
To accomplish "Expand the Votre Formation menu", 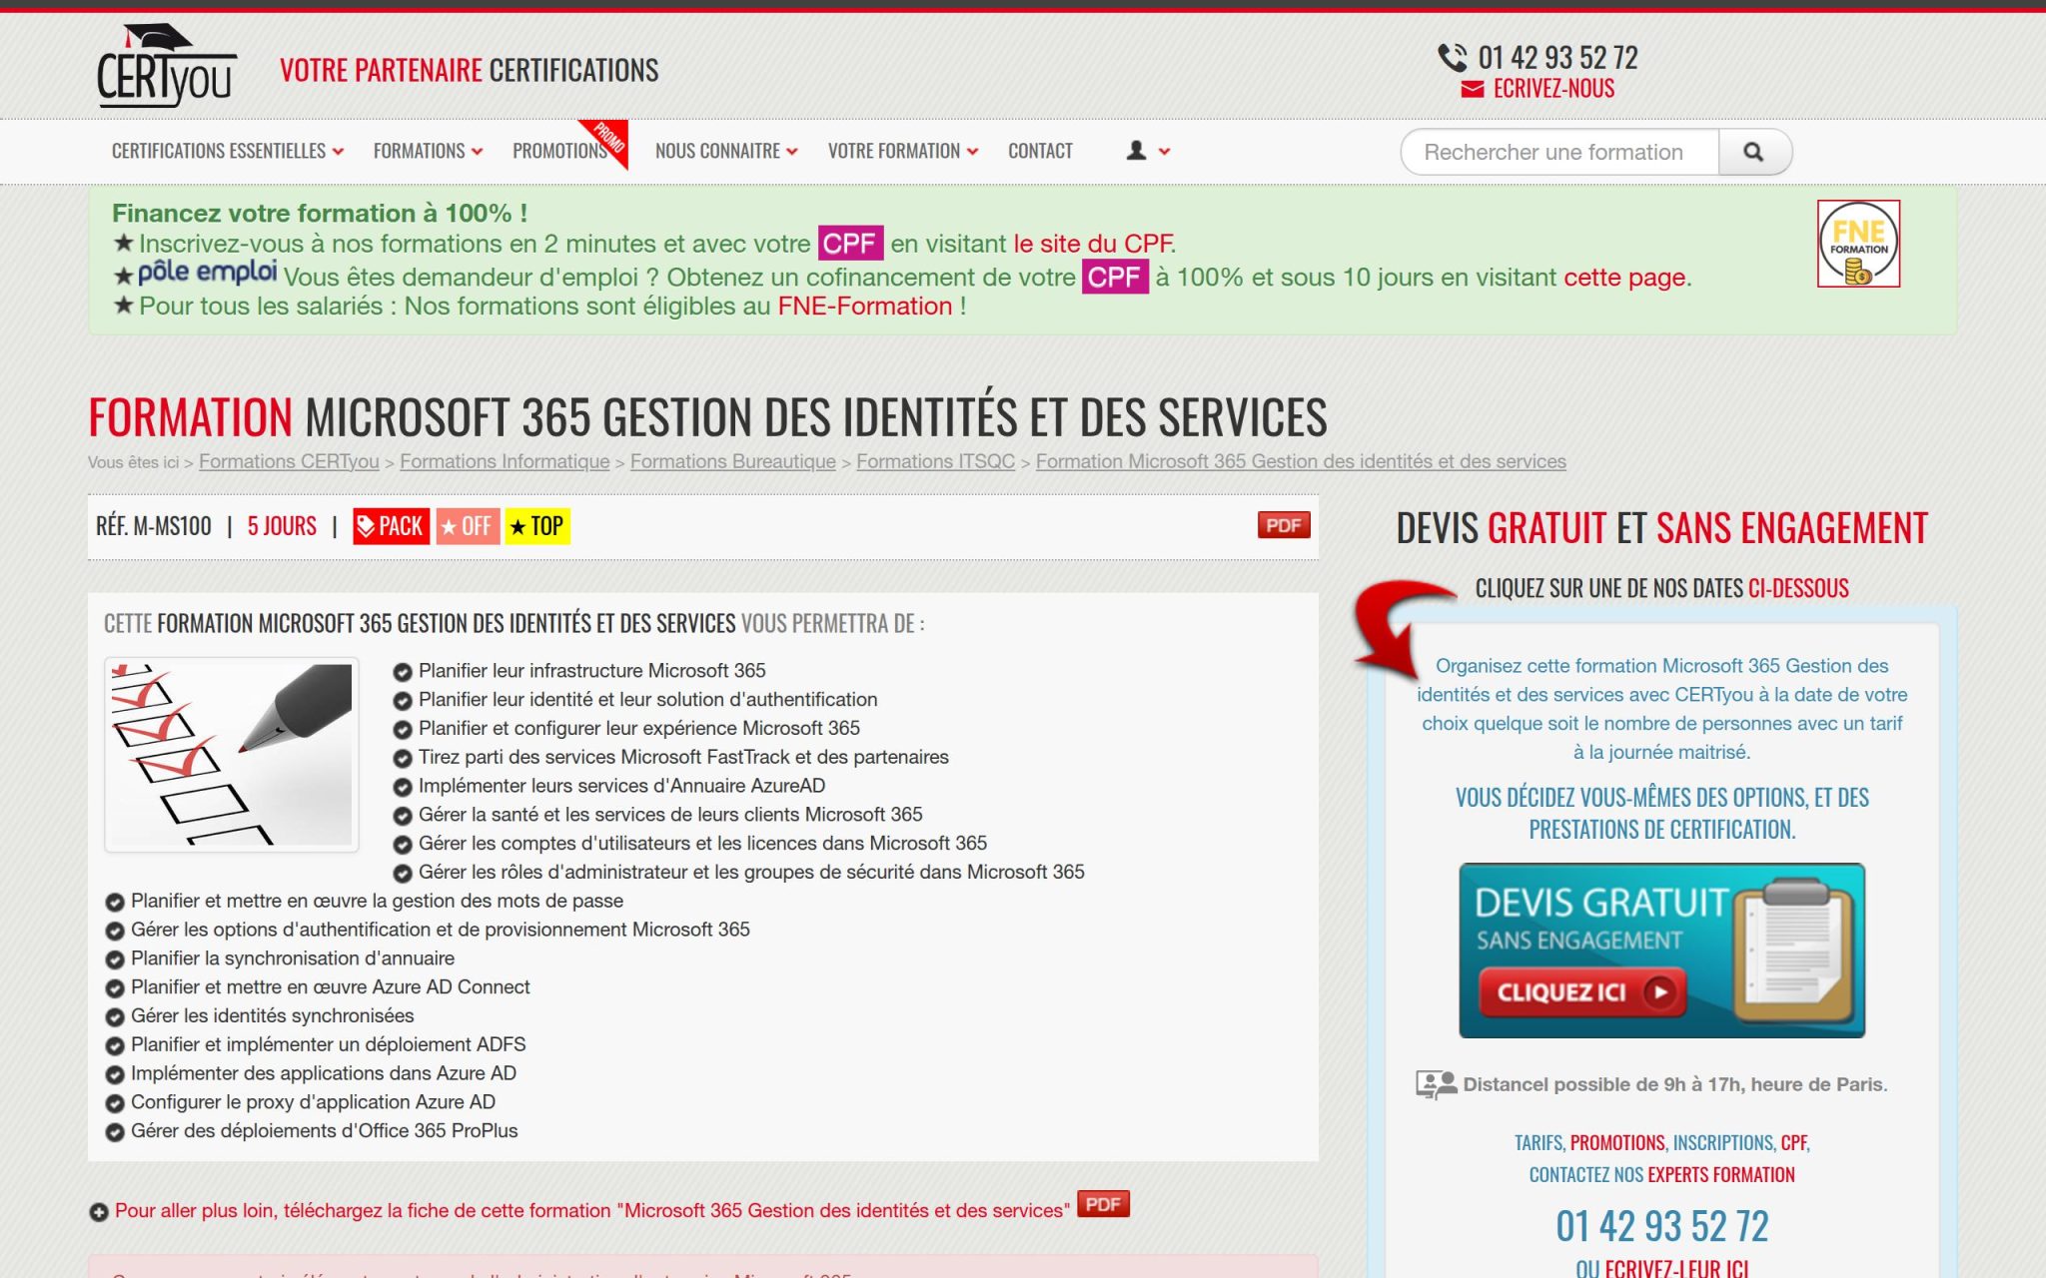I will pos(902,151).
